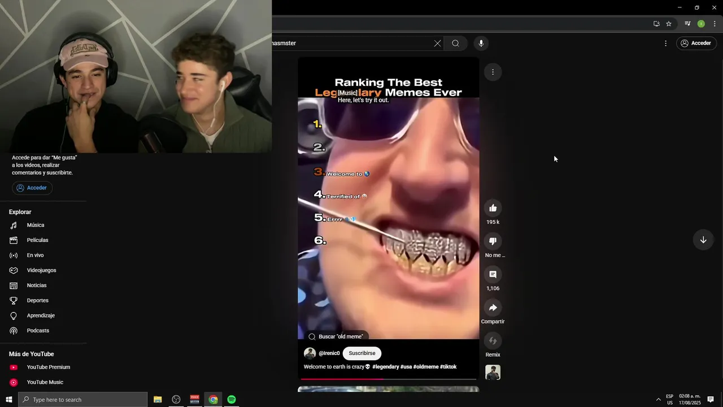Open more options menu beside the Short

493,72
